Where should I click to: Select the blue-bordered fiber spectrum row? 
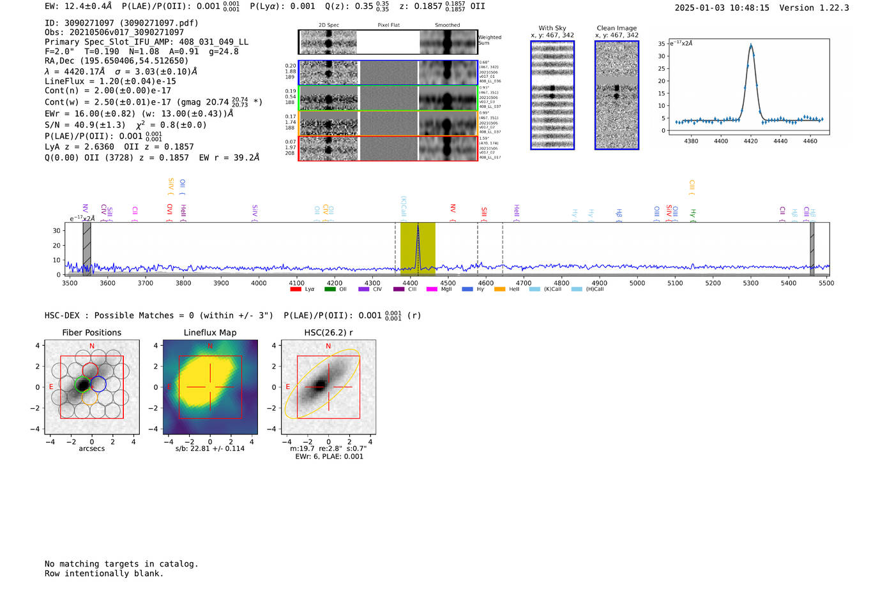(x=388, y=73)
